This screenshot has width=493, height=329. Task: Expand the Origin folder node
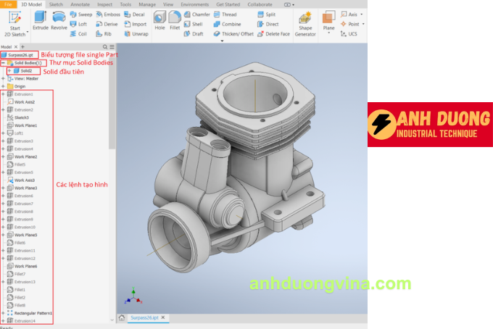coord(3,86)
